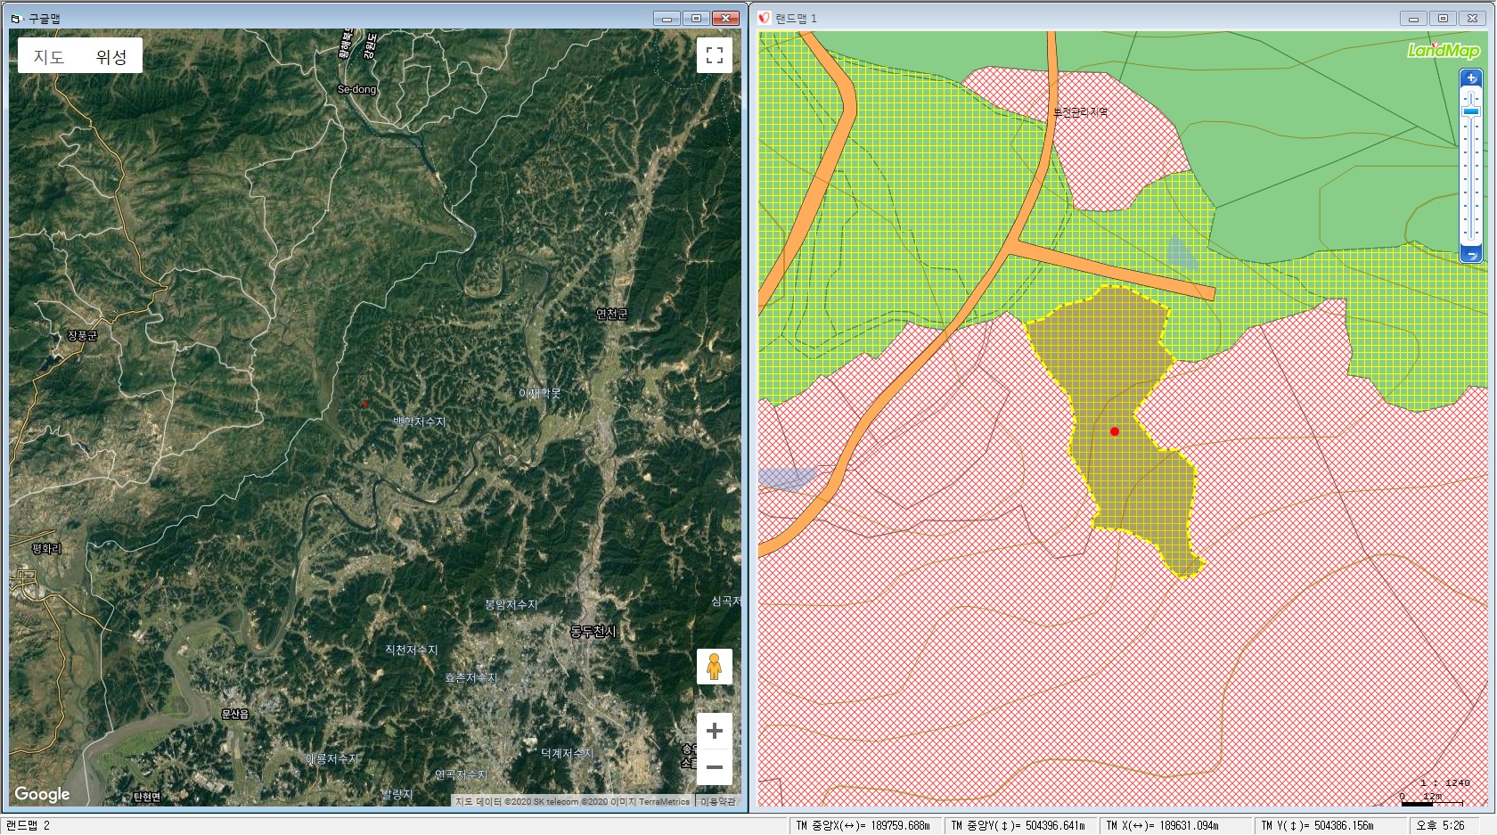1497x835 pixels.
Task: Click the 연천군 label on Google map
Action: (x=611, y=314)
